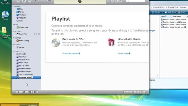The width and height of the screenshot is (188, 106).
Task: Collapse the Shared section
Action: [x=14, y=38]
